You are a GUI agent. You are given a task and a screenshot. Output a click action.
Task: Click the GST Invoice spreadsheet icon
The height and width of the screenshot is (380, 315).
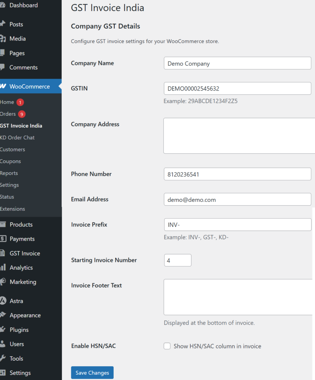[3, 253]
